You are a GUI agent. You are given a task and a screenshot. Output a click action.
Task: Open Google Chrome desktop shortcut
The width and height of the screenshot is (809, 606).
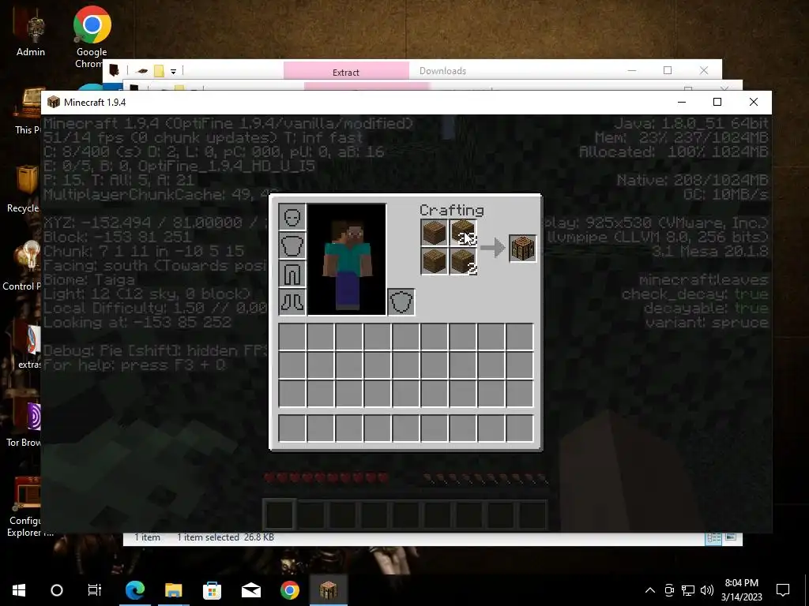(92, 36)
